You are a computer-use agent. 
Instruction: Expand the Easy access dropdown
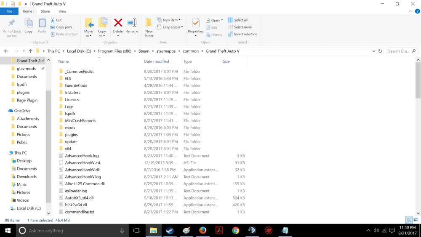(x=182, y=27)
